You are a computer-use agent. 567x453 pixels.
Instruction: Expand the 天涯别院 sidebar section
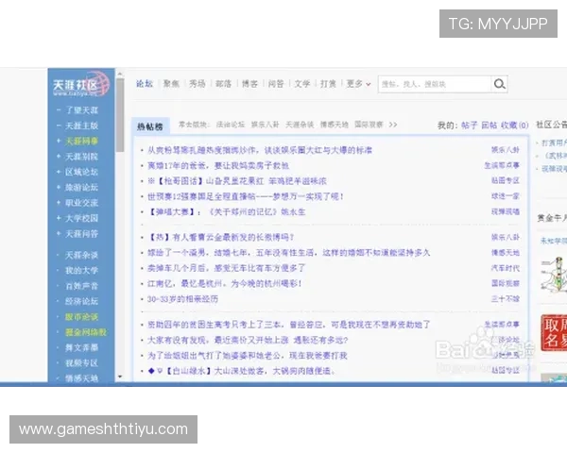click(x=59, y=156)
